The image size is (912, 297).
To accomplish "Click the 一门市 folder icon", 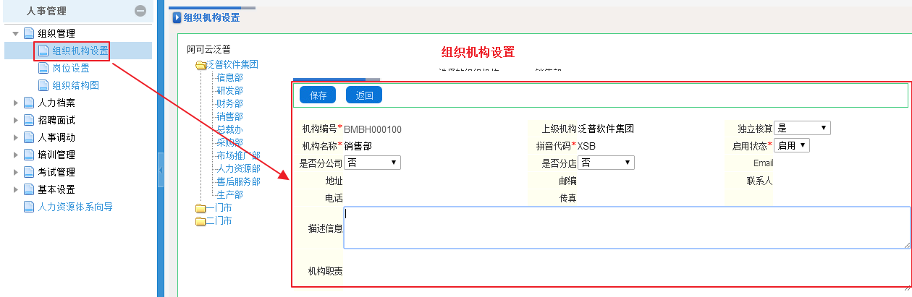I will pos(200,208).
